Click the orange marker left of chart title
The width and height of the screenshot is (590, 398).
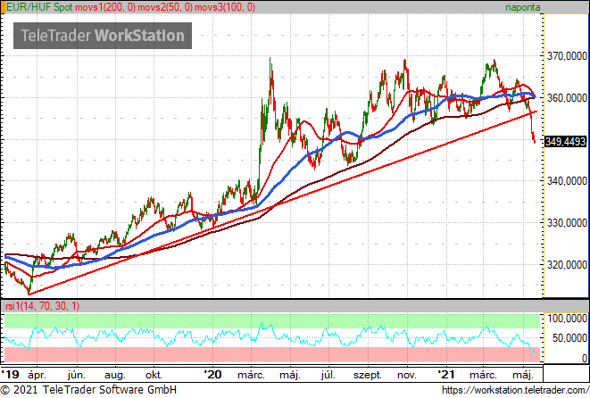point(3,7)
